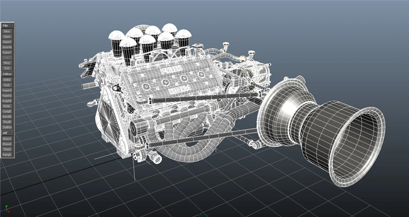Viewport: 409px width, 217px height.
Task: Click the XYZ axis gizmo in viewport corner
Action: tap(6, 209)
